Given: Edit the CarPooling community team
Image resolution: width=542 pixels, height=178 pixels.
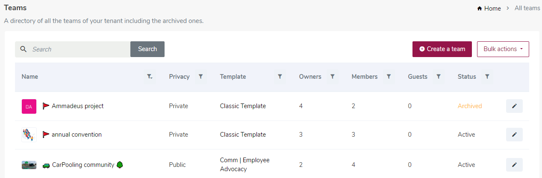Looking at the screenshot, I should click(x=514, y=165).
